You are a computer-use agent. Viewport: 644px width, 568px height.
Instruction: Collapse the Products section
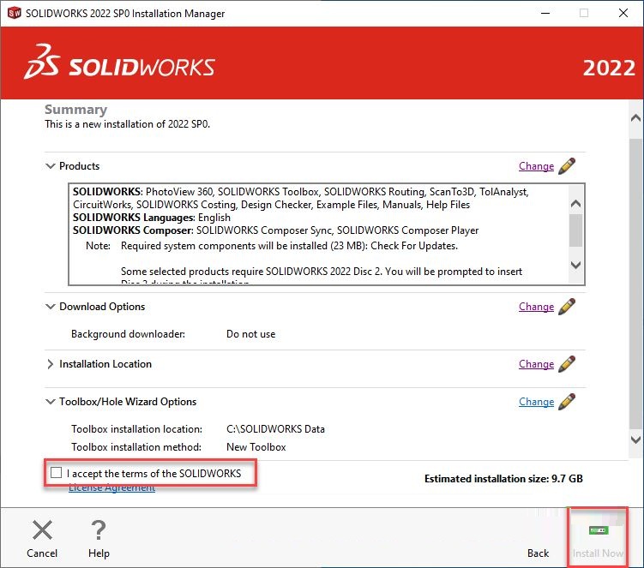pos(50,166)
